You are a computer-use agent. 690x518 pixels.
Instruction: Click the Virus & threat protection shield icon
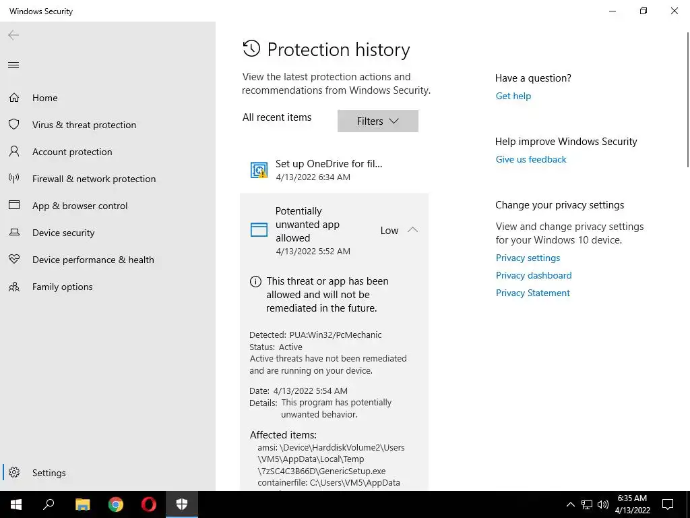coord(14,125)
